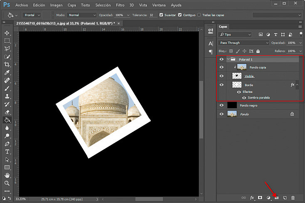The width and height of the screenshot is (305, 203).
Task: Open the Imagen menu
Action: click(57, 5)
